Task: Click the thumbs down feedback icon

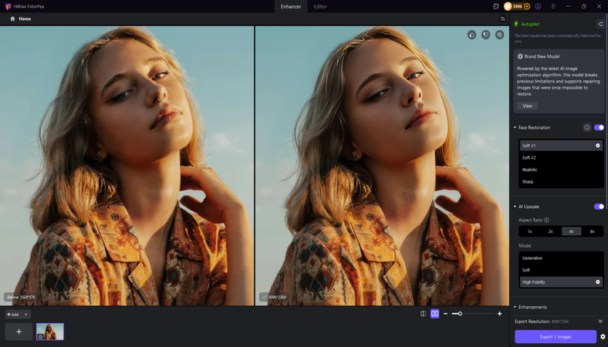Action: pos(485,35)
